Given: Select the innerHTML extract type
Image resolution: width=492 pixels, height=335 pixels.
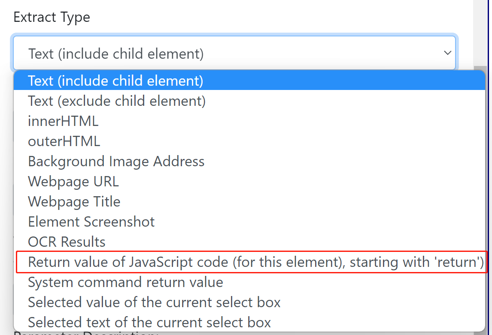Looking at the screenshot, I should tap(63, 121).
